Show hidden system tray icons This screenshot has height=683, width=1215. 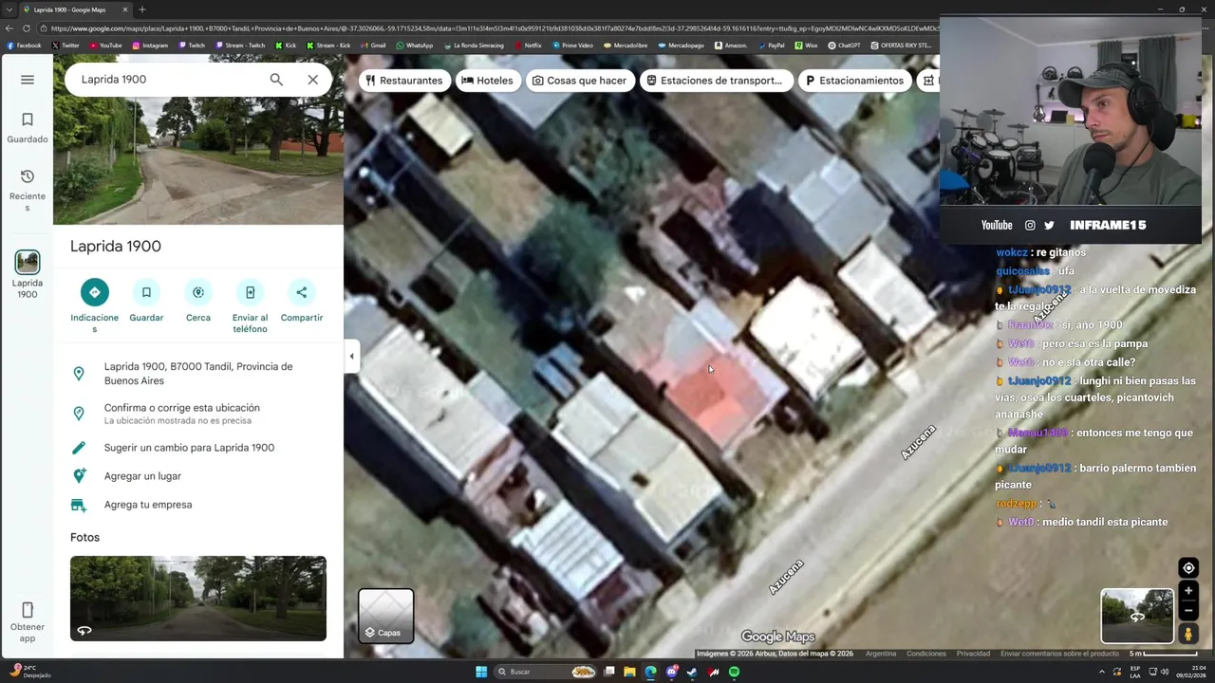[1102, 672]
